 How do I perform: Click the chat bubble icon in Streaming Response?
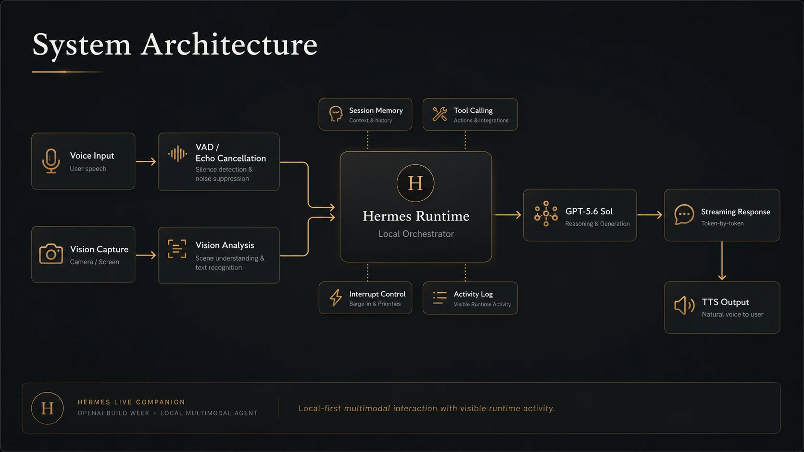684,215
